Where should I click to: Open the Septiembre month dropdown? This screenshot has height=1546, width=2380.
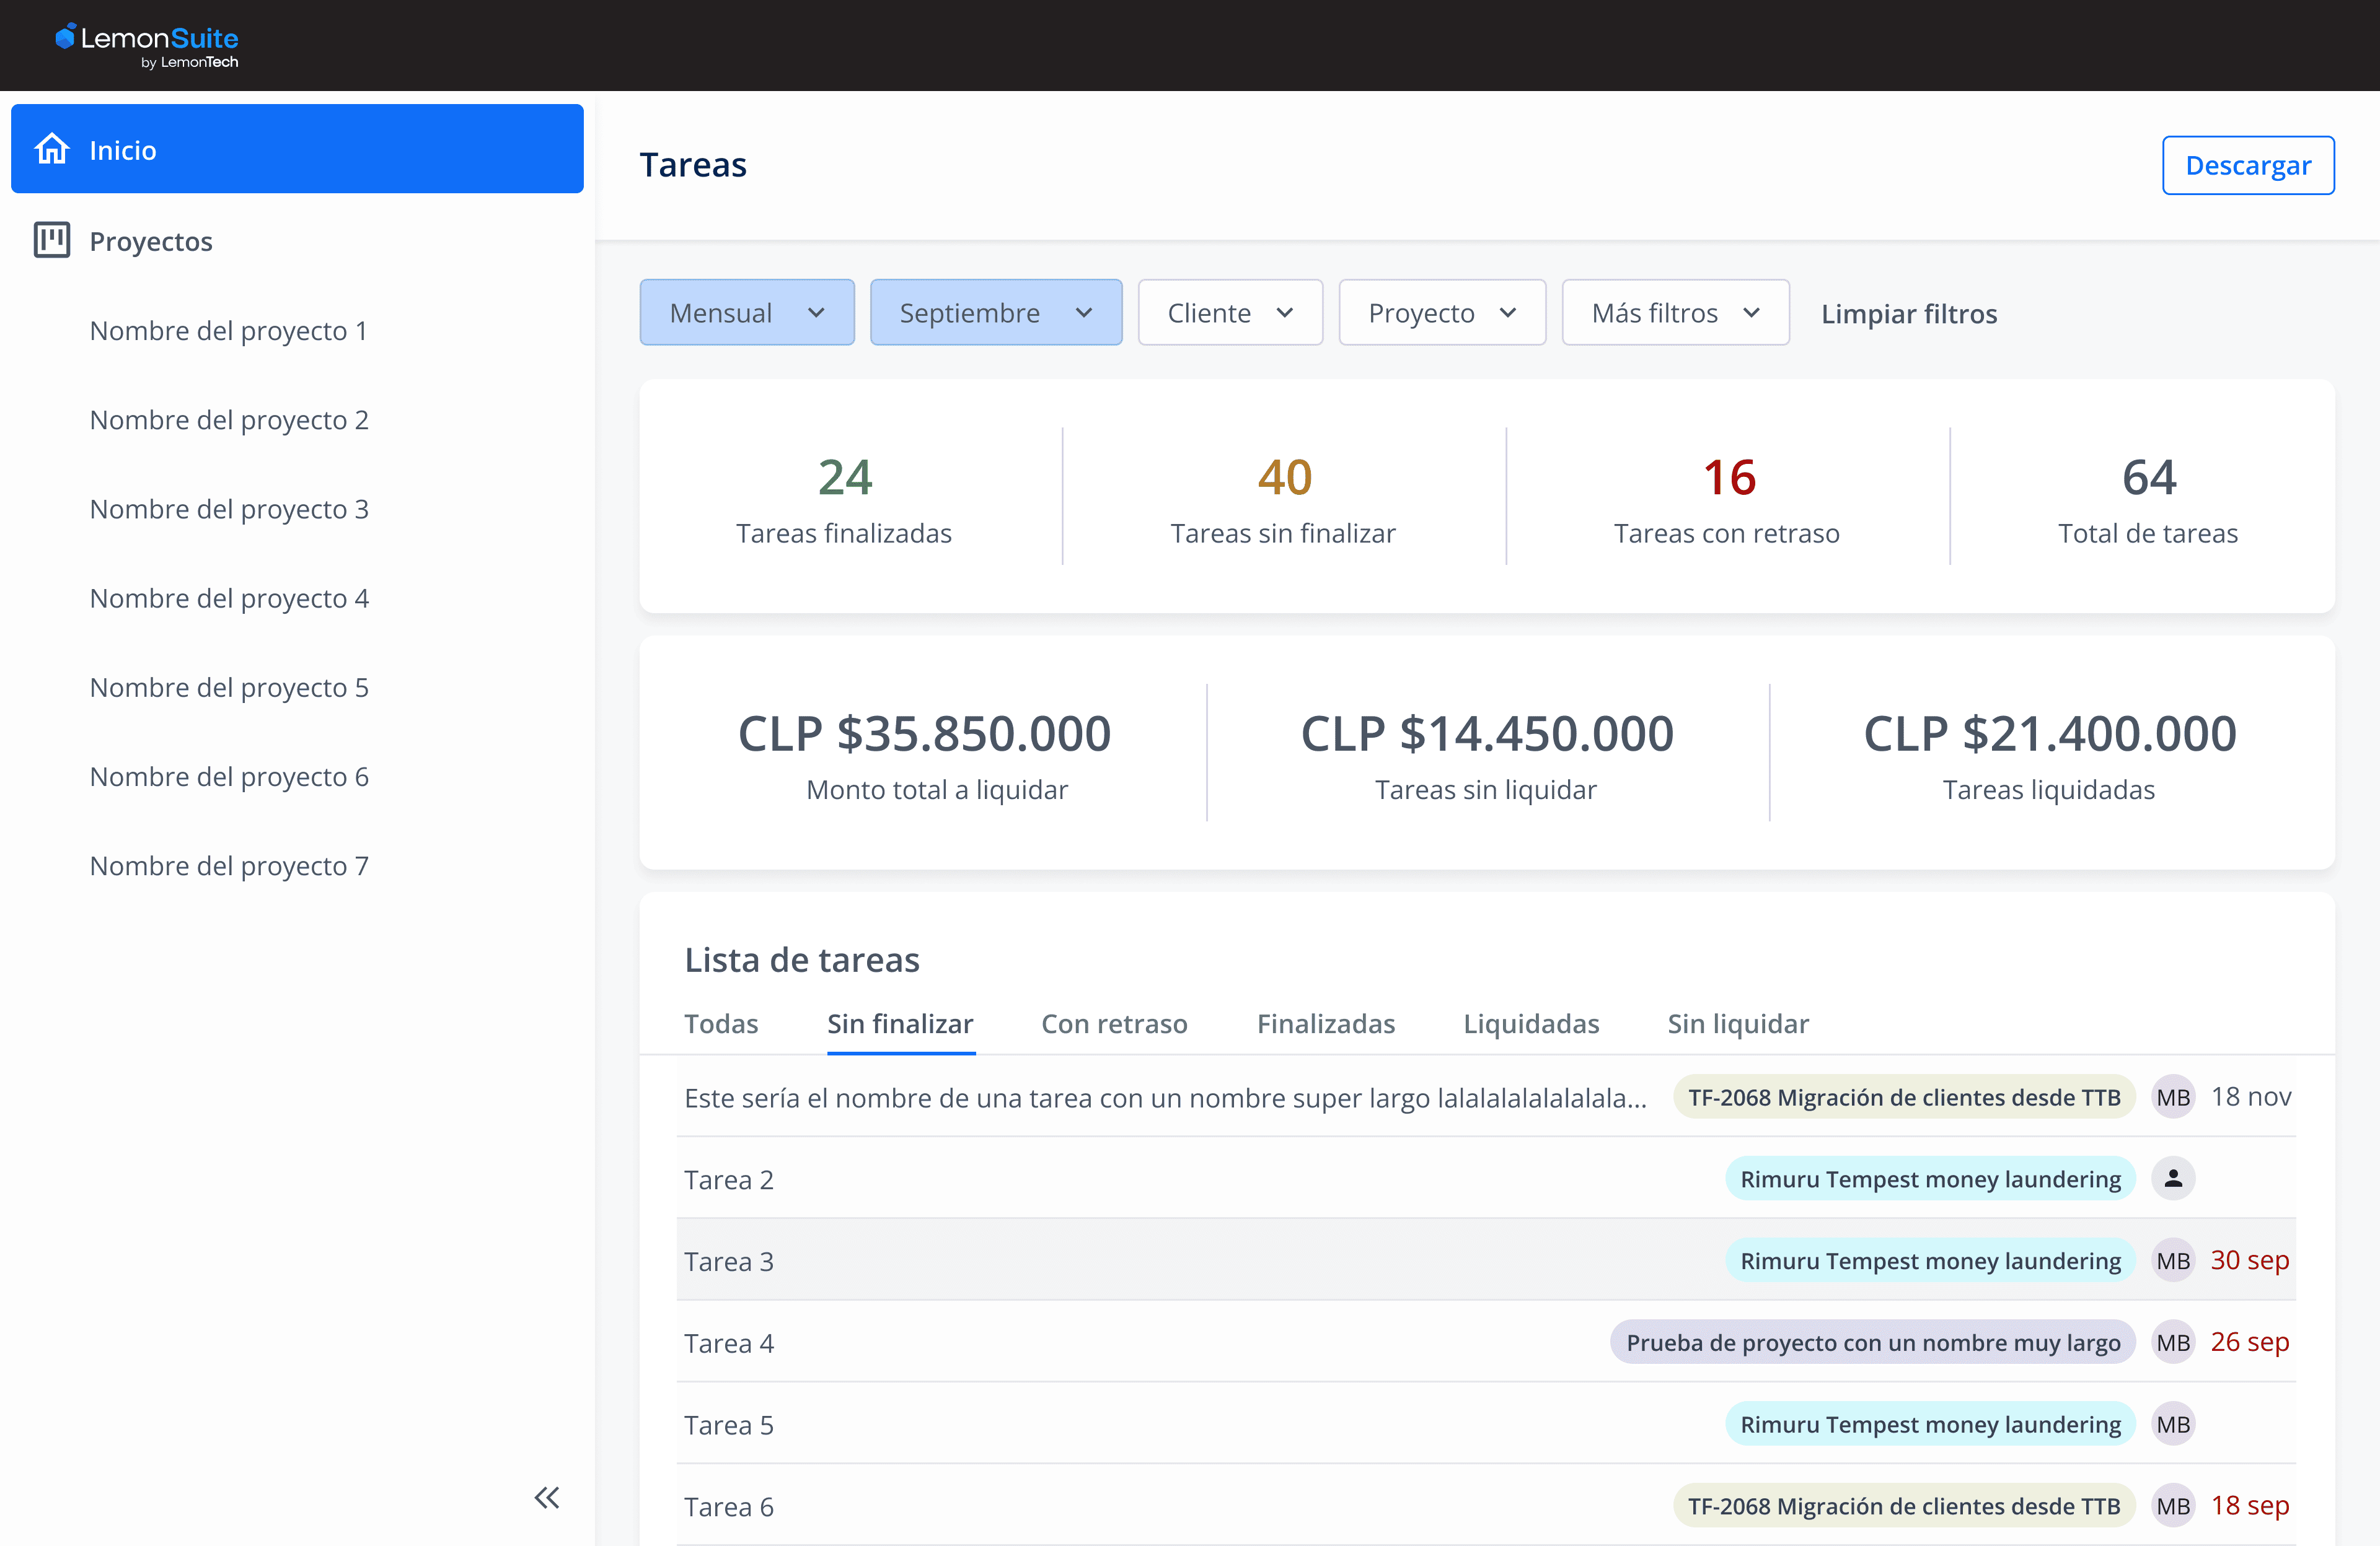click(x=996, y=313)
